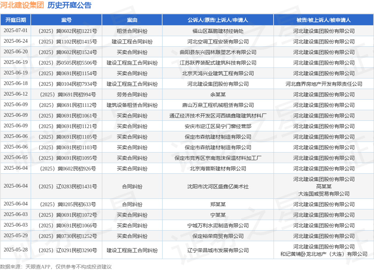Select the 开庭日期 column header
Screen dimensions: 374x270
(x=15, y=20)
